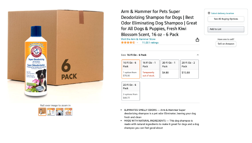Viewport: 252px width, 143px height.
Task: Click the Sell on Amazon button
Action: pyautogui.click(x=226, y=44)
